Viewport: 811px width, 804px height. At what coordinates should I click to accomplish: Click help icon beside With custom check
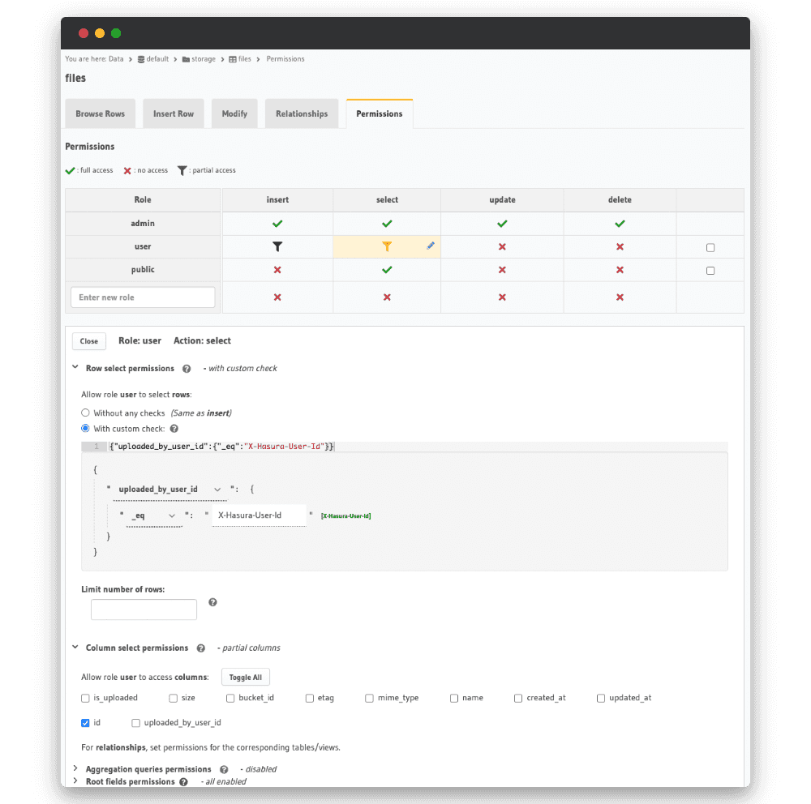click(174, 429)
